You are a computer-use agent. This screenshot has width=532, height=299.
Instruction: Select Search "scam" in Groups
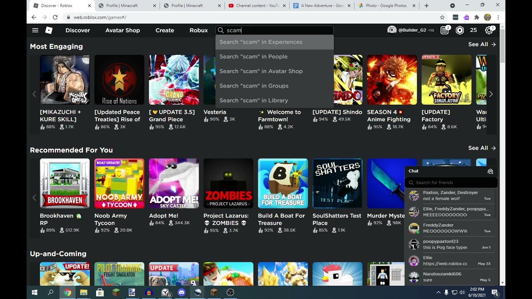pyautogui.click(x=274, y=86)
